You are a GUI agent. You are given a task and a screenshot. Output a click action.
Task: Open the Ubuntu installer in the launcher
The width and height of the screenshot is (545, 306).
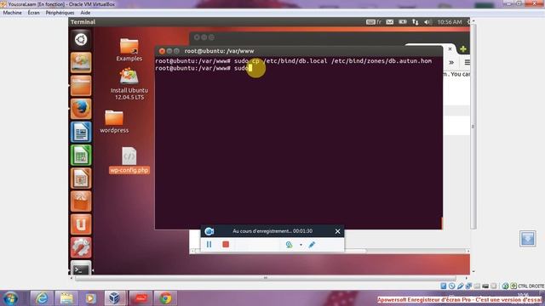click(81, 62)
